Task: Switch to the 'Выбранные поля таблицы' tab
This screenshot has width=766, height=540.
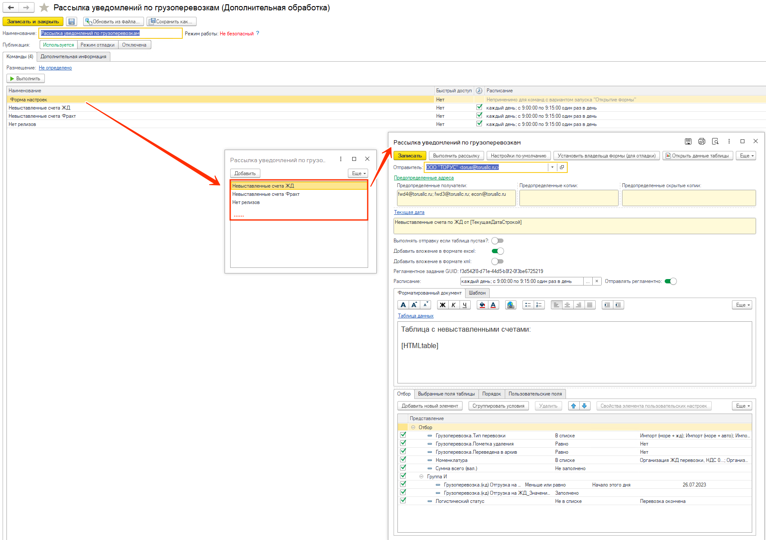Action: [x=446, y=394]
